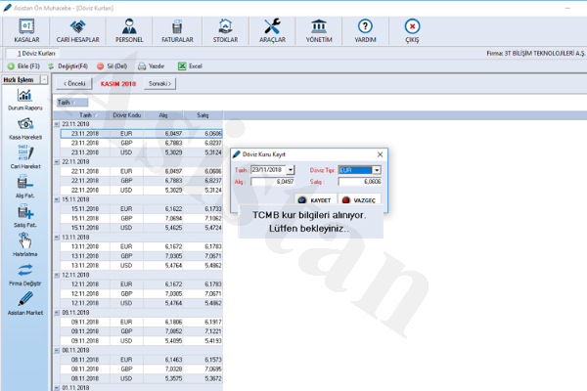Open the ARAÇLAR tools menu
This screenshot has height=391, width=587.
point(272,31)
